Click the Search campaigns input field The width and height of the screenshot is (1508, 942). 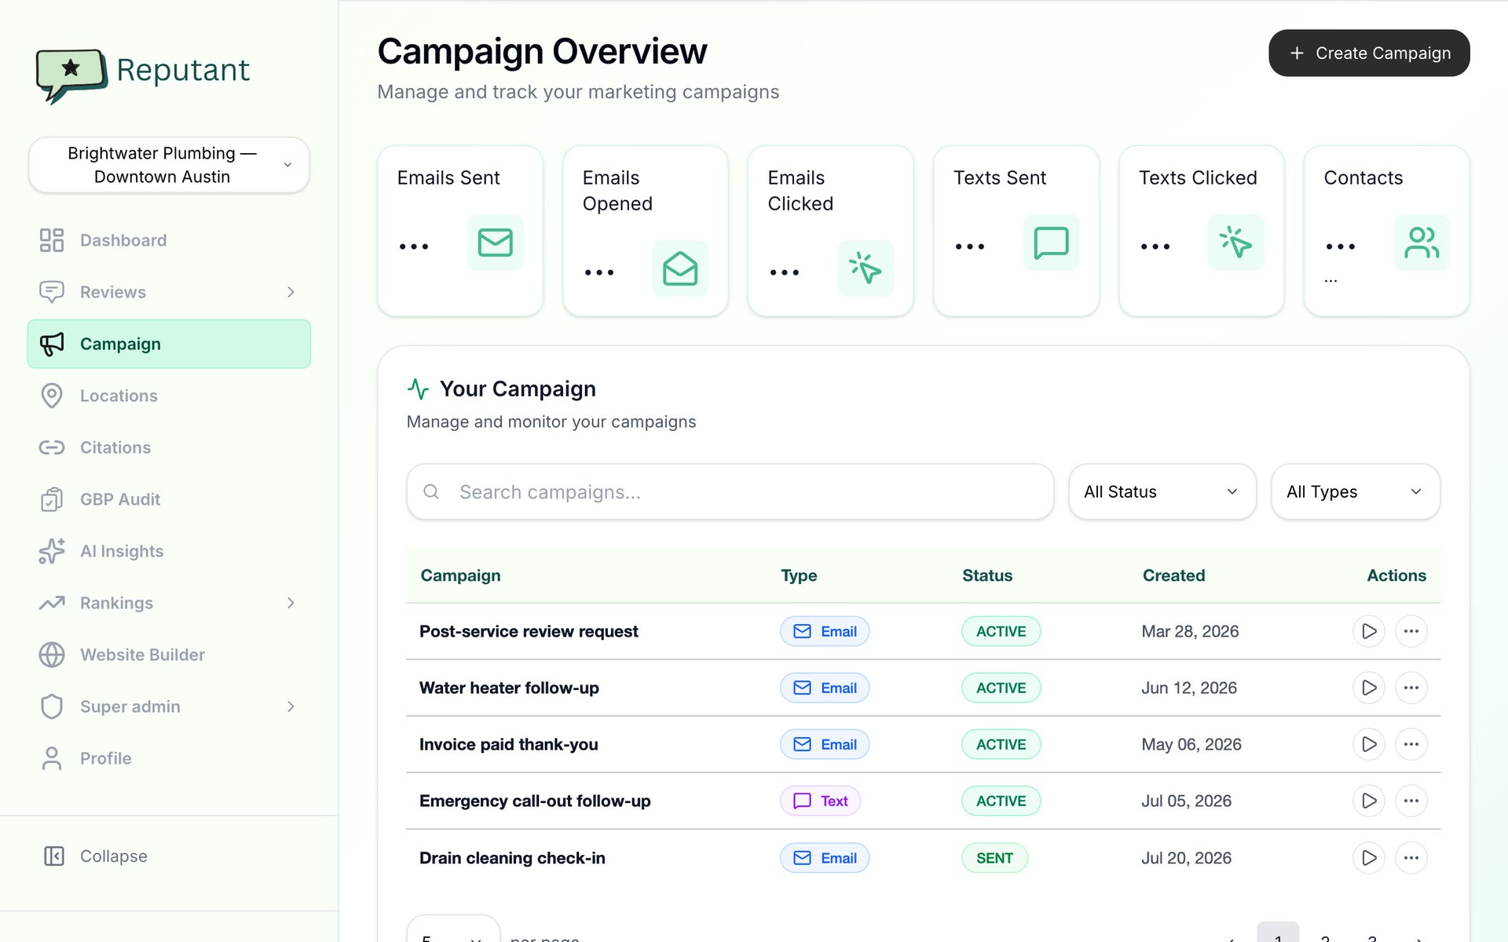pyautogui.click(x=730, y=491)
